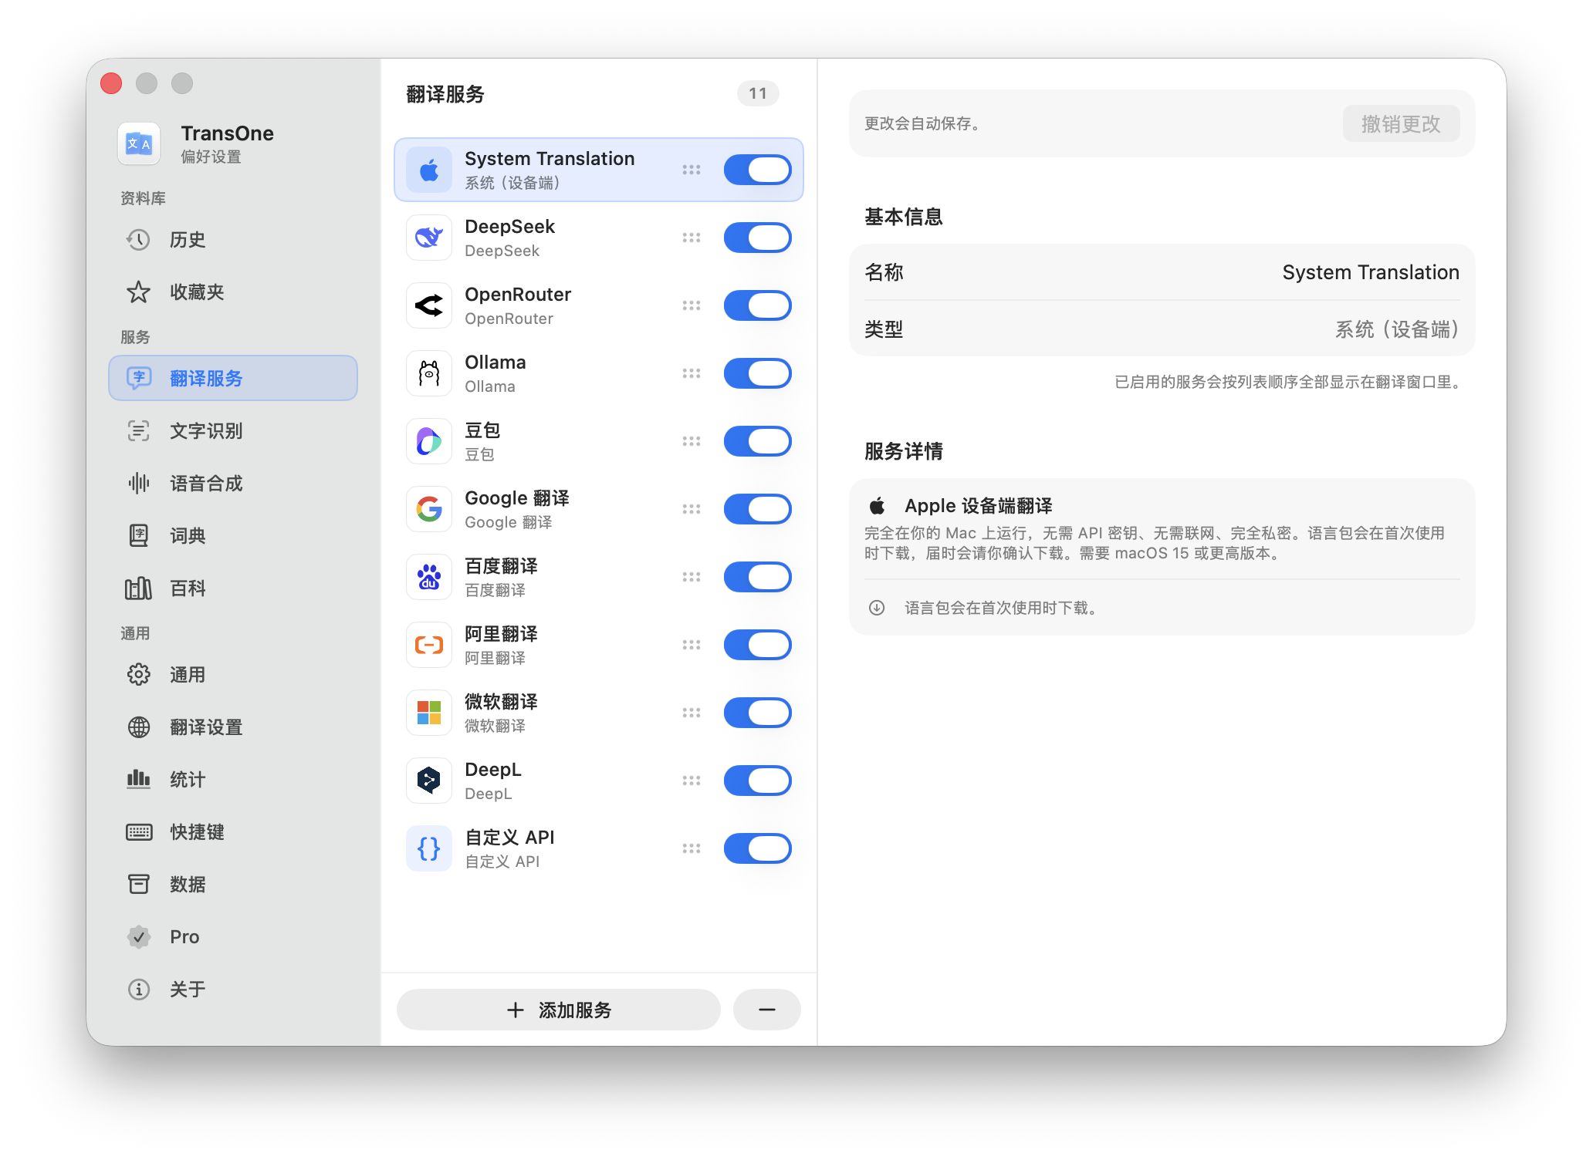Open 快捷键 settings
This screenshot has height=1160, width=1593.
click(x=233, y=831)
